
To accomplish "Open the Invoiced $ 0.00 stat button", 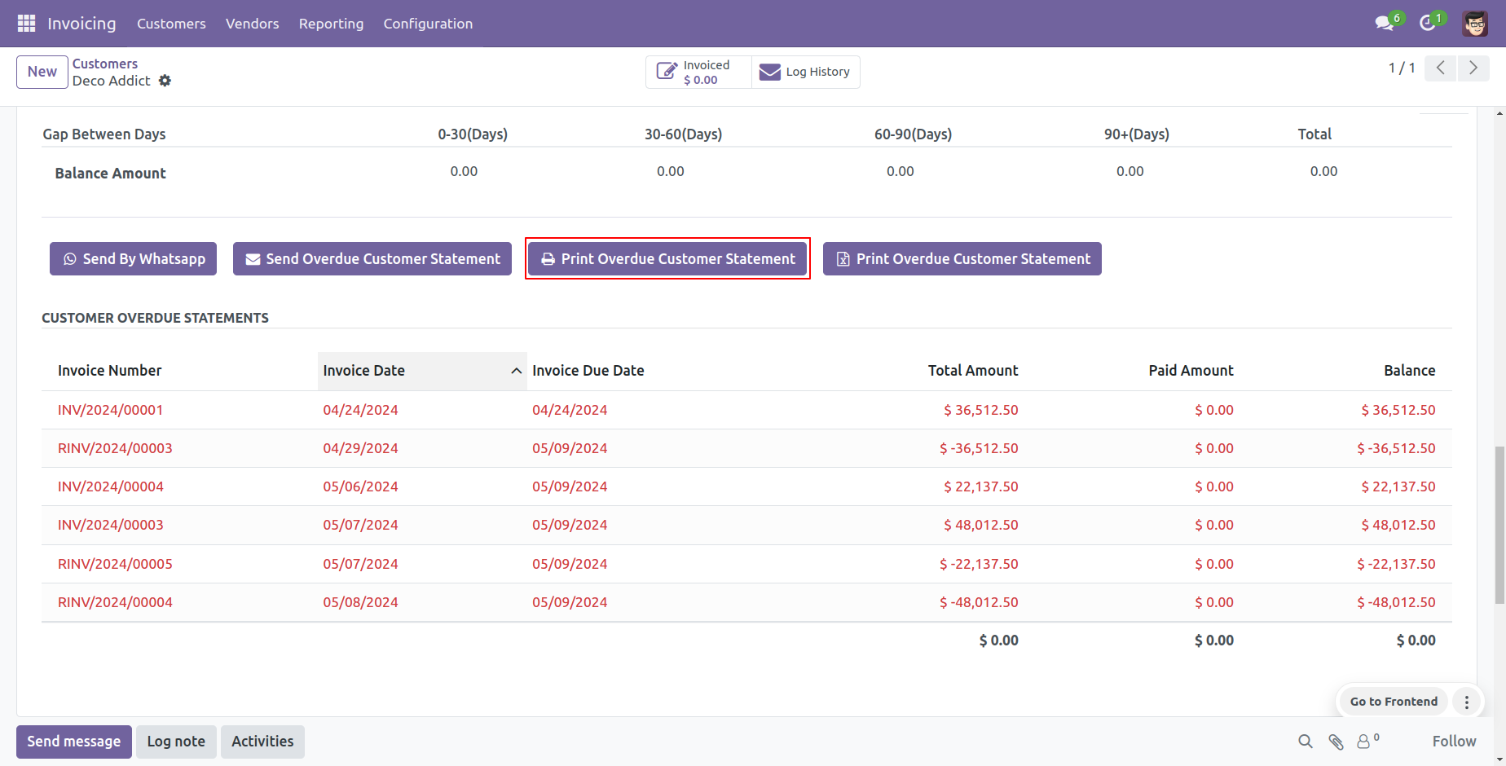I will [698, 72].
